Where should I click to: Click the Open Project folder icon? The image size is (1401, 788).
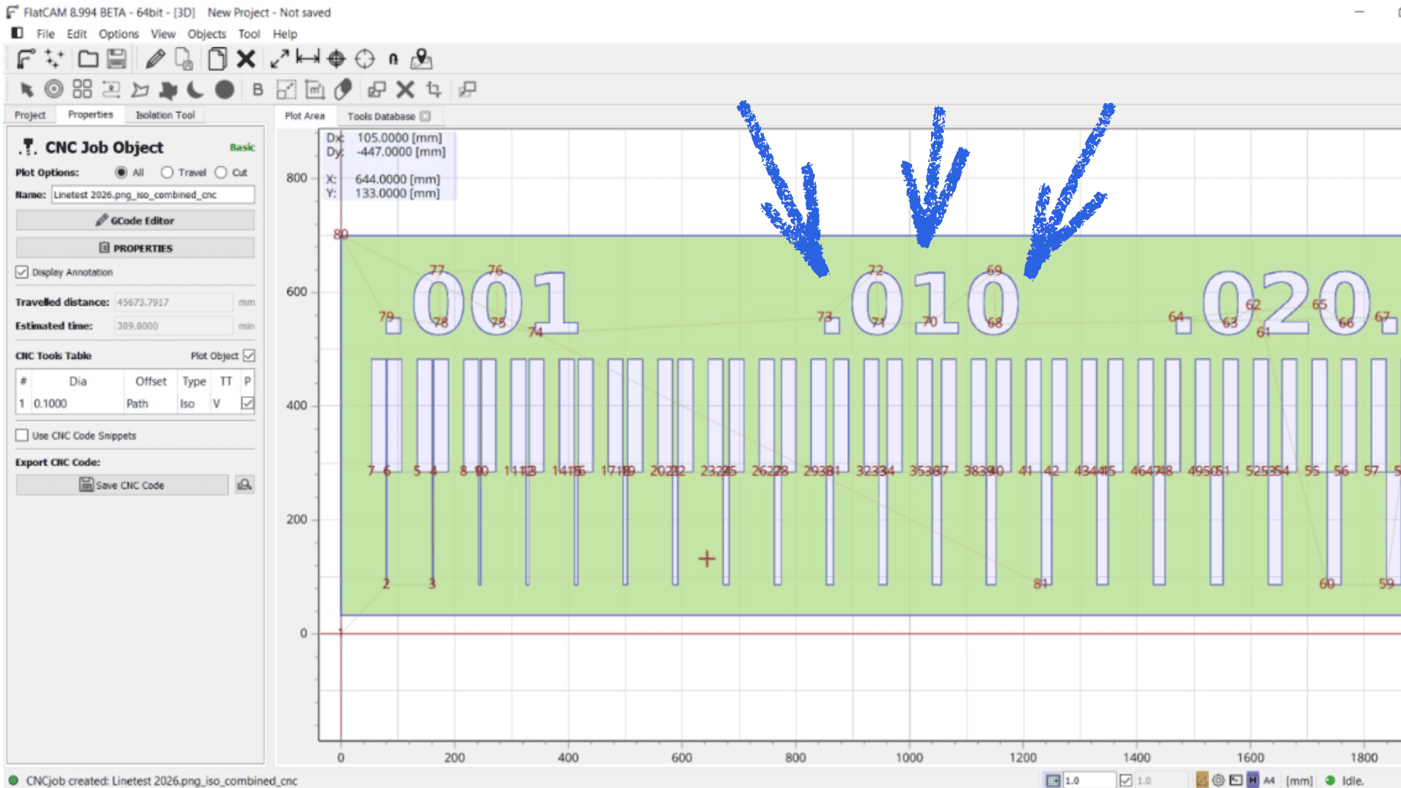click(x=88, y=59)
